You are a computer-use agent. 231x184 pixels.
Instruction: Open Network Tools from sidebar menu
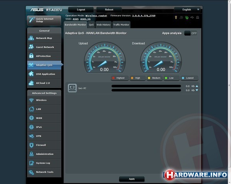click(x=44, y=172)
